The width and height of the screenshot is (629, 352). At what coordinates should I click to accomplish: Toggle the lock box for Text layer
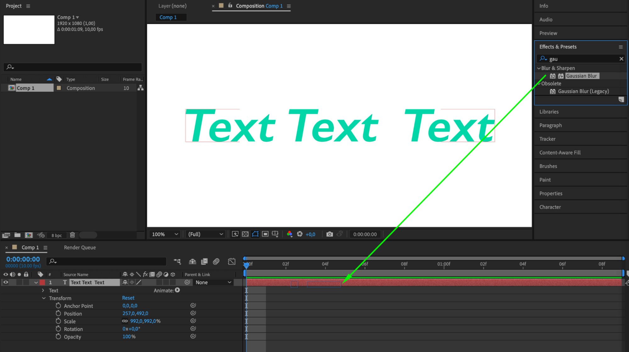[26, 282]
